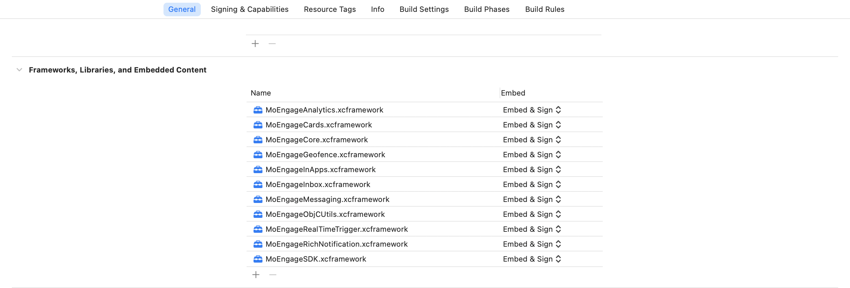
Task: Click the Embed column header
Action: 513,93
